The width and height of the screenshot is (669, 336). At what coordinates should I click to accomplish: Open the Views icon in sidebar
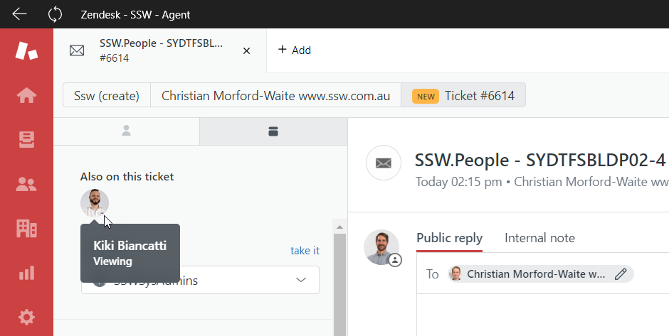[x=26, y=140]
